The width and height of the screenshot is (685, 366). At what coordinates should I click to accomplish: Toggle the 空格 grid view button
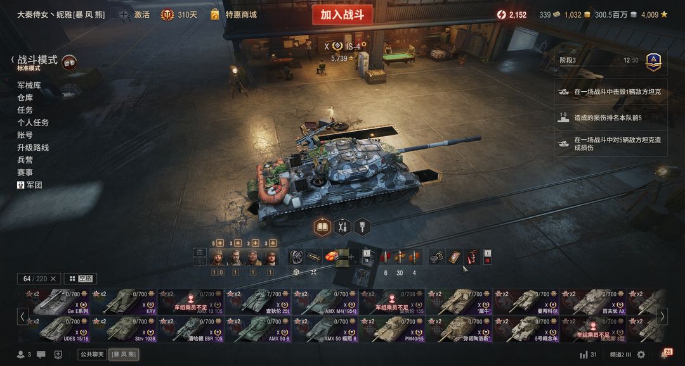[x=81, y=279]
